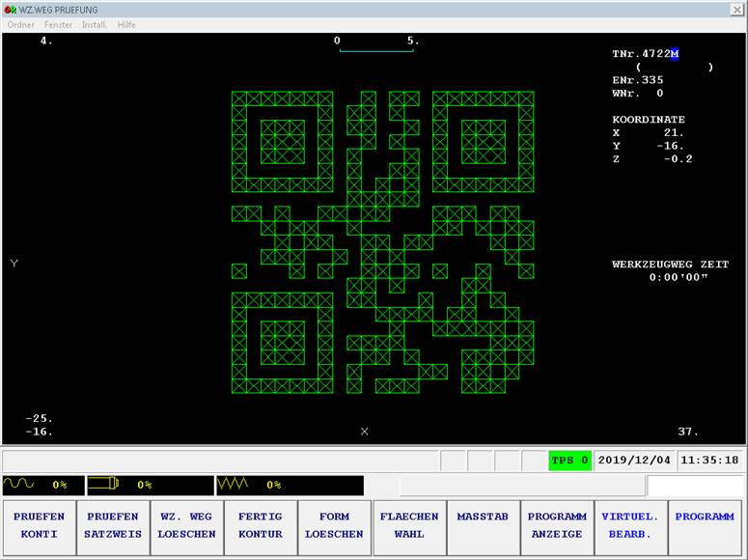The image size is (748, 560).
Task: Click the sine wave feed override icon
Action: [x=18, y=484]
